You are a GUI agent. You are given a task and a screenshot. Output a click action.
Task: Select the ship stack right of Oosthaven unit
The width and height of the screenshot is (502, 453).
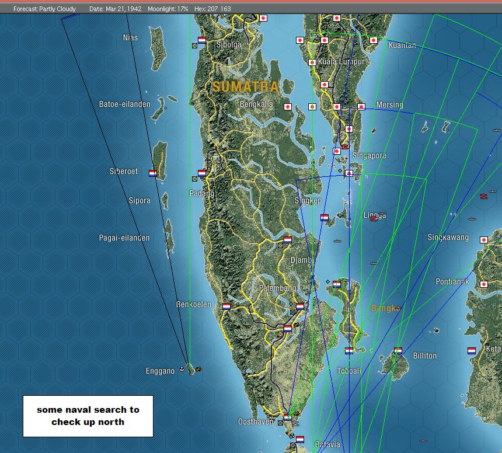pos(295,424)
